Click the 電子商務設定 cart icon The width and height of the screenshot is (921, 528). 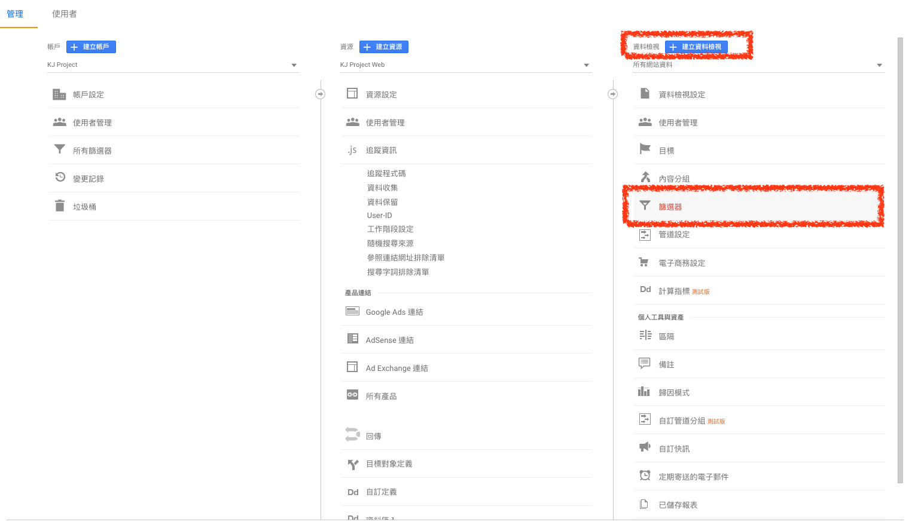pos(644,262)
